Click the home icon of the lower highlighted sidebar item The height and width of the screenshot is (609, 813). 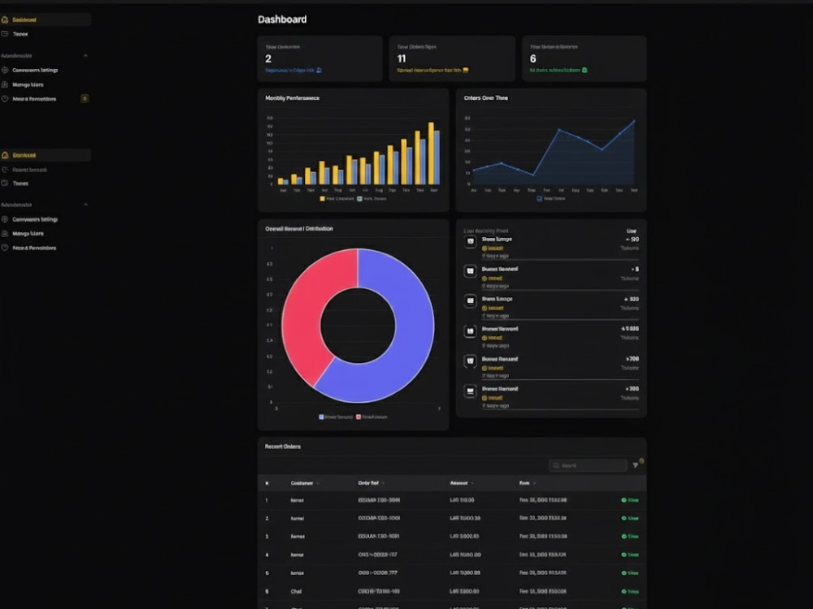[5, 155]
